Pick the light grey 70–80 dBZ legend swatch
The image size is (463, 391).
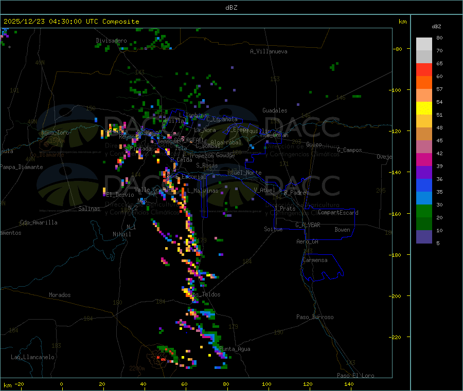(424, 44)
